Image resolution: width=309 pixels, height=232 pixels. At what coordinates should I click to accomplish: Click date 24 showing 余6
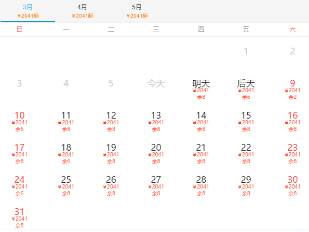coord(19,185)
